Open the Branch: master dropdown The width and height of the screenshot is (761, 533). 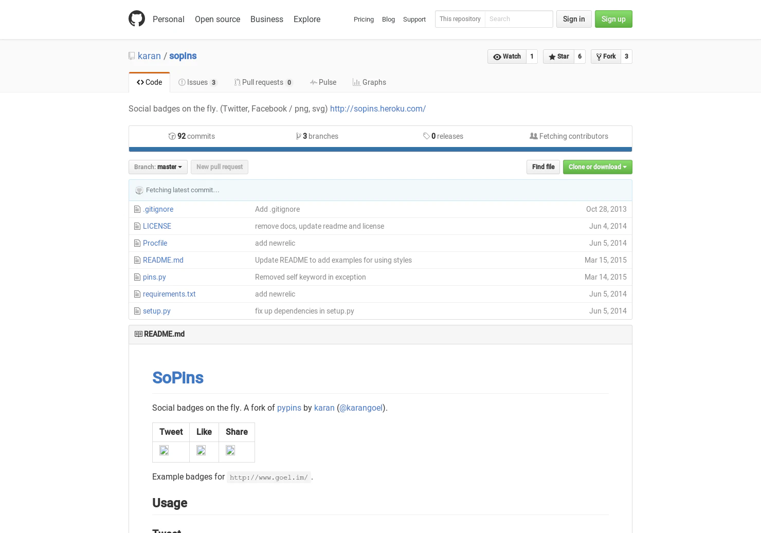pos(158,167)
